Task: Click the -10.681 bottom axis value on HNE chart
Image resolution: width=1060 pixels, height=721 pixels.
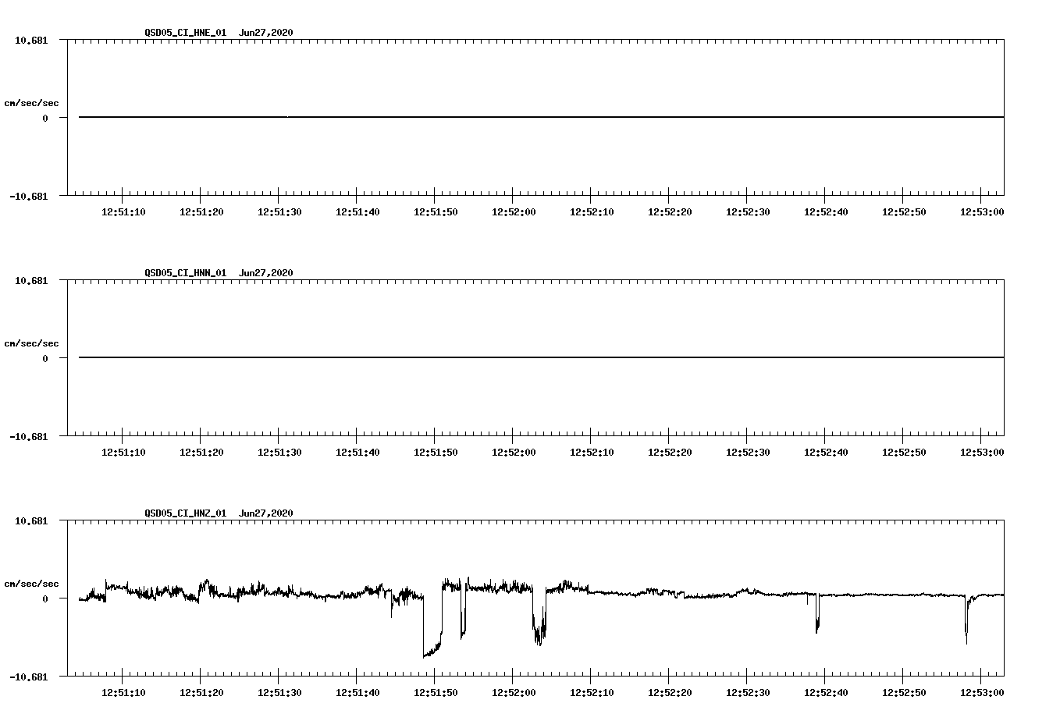Action: [28, 196]
